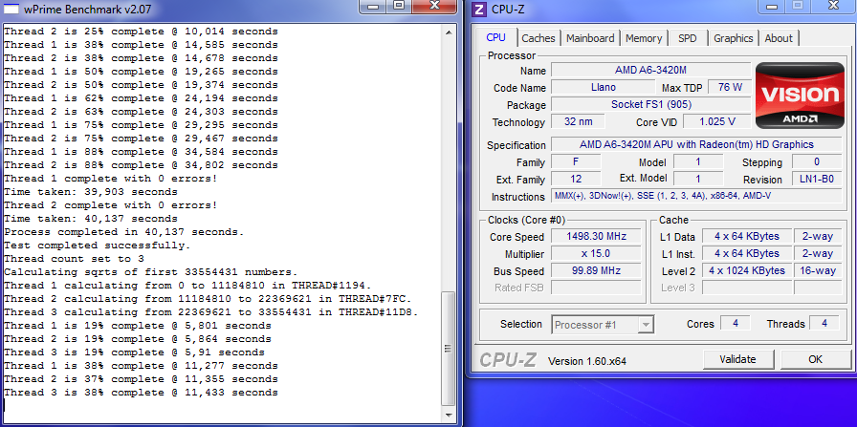Click the Name field AMD A6-3420M
Screen dimensions: 857x427
tap(651, 70)
